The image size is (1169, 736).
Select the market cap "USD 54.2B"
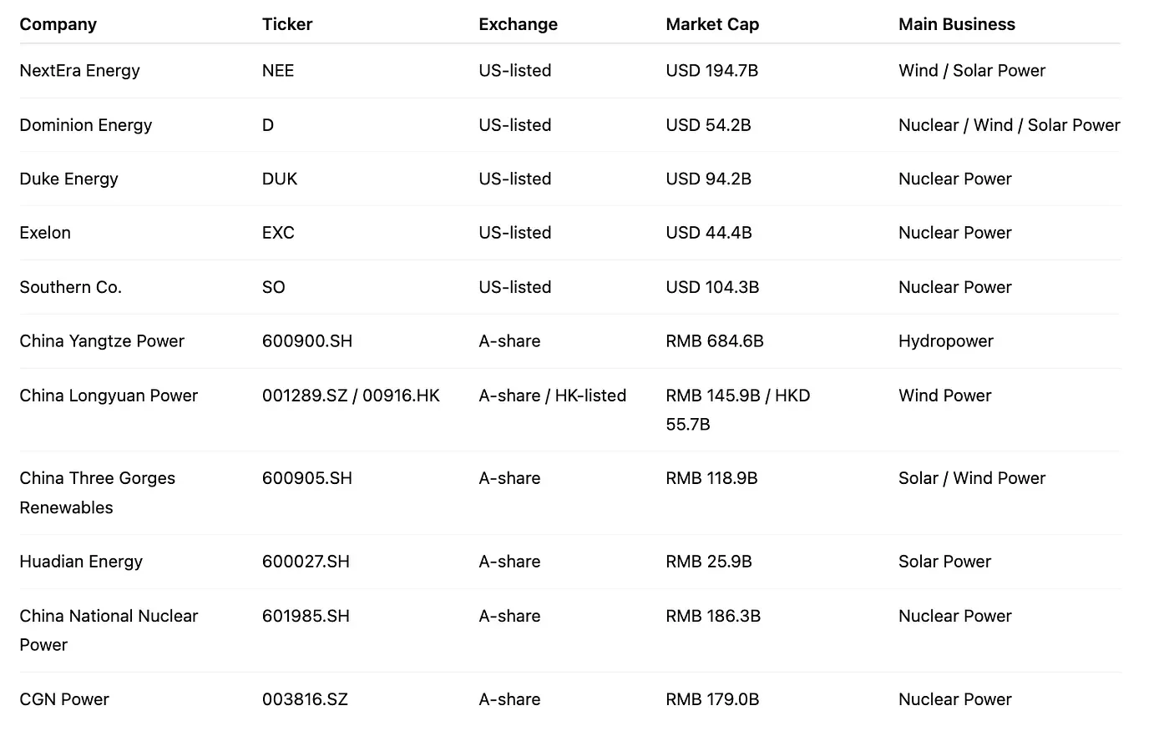tap(709, 125)
